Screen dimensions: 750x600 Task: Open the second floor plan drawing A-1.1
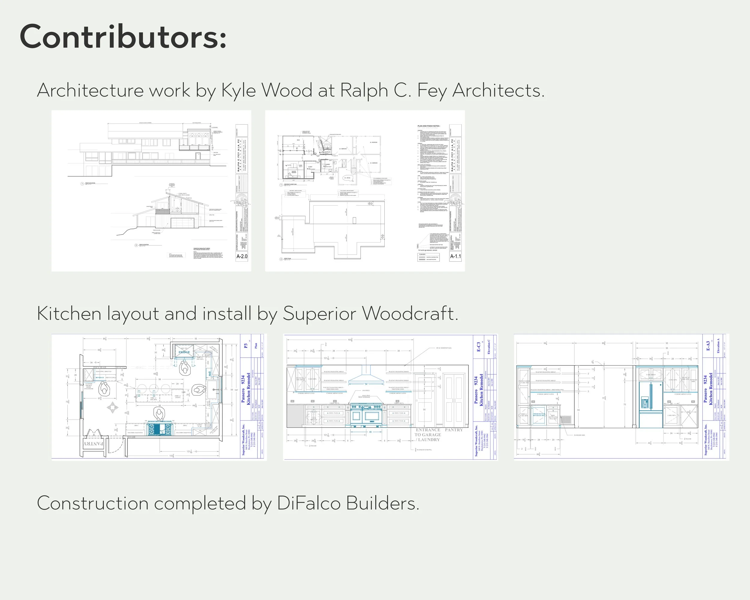364,190
